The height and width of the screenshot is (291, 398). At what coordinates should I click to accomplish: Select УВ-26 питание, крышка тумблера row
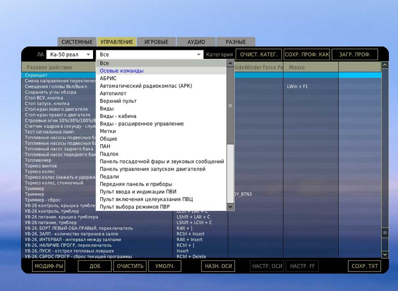coord(201,217)
